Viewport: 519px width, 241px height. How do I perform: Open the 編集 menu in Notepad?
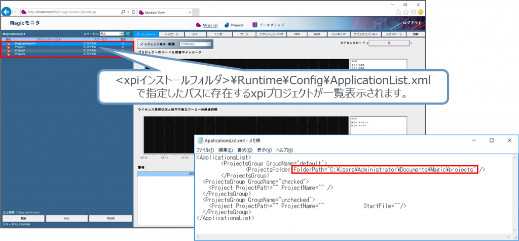coord(226,150)
